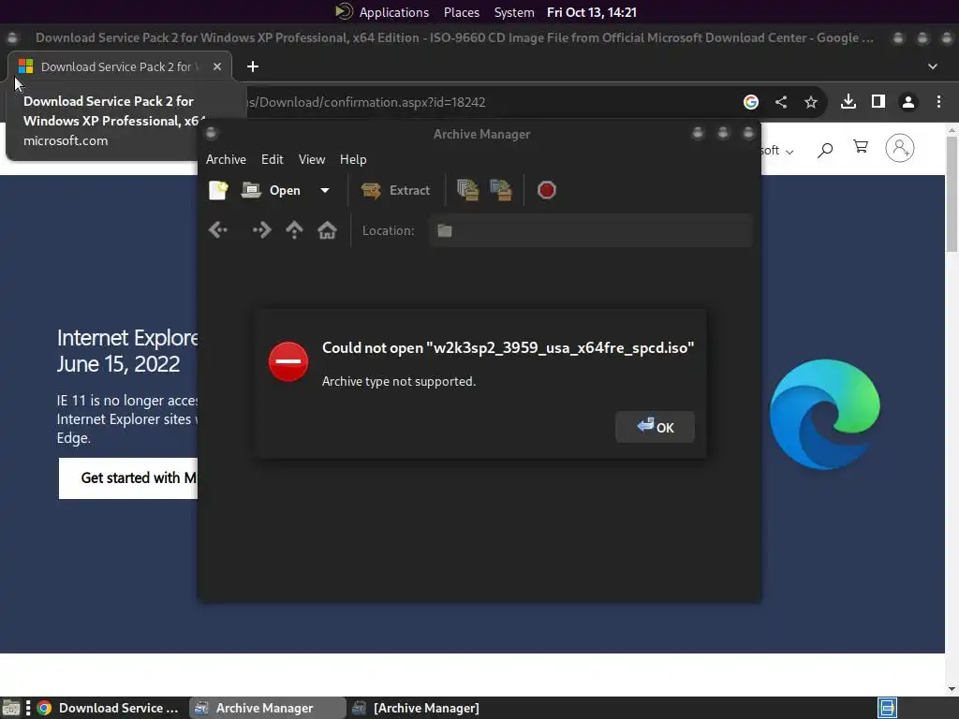
Task: Click the clock showing Fri Oct 13, 14:21
Action: click(592, 12)
